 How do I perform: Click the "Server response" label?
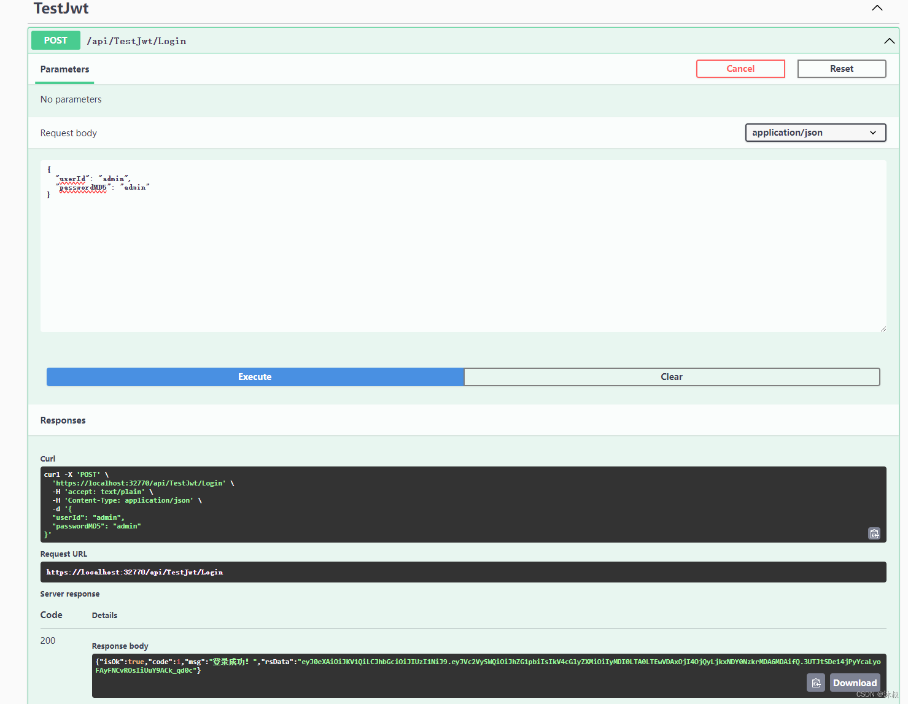pyautogui.click(x=69, y=594)
